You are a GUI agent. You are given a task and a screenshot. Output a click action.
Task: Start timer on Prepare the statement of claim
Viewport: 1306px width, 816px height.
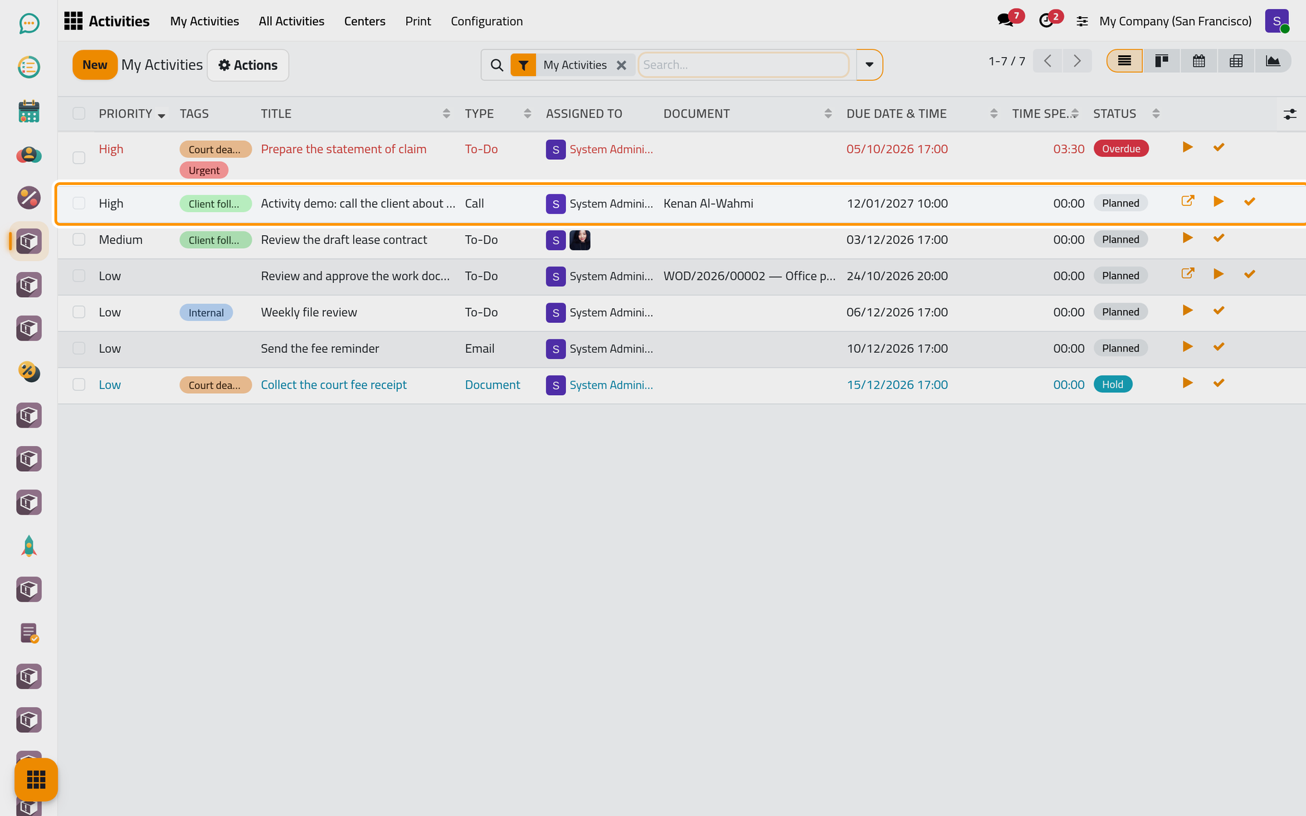coord(1188,148)
